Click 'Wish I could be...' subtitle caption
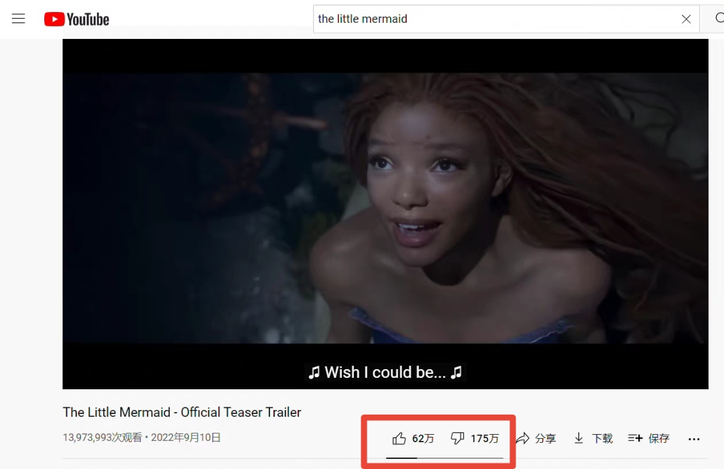The height and width of the screenshot is (469, 724). pos(385,372)
